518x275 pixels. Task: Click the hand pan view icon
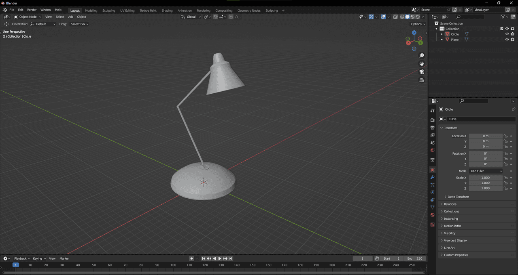point(422,64)
